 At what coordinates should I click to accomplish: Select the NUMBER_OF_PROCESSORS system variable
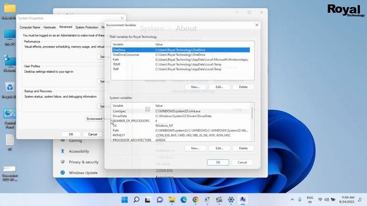click(x=181, y=121)
